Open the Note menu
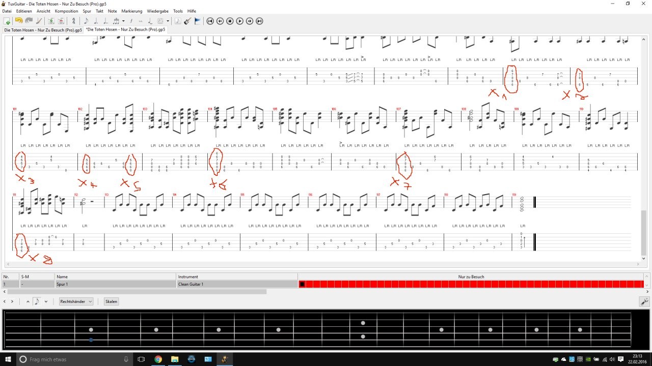Image resolution: width=652 pixels, height=366 pixels. click(112, 11)
